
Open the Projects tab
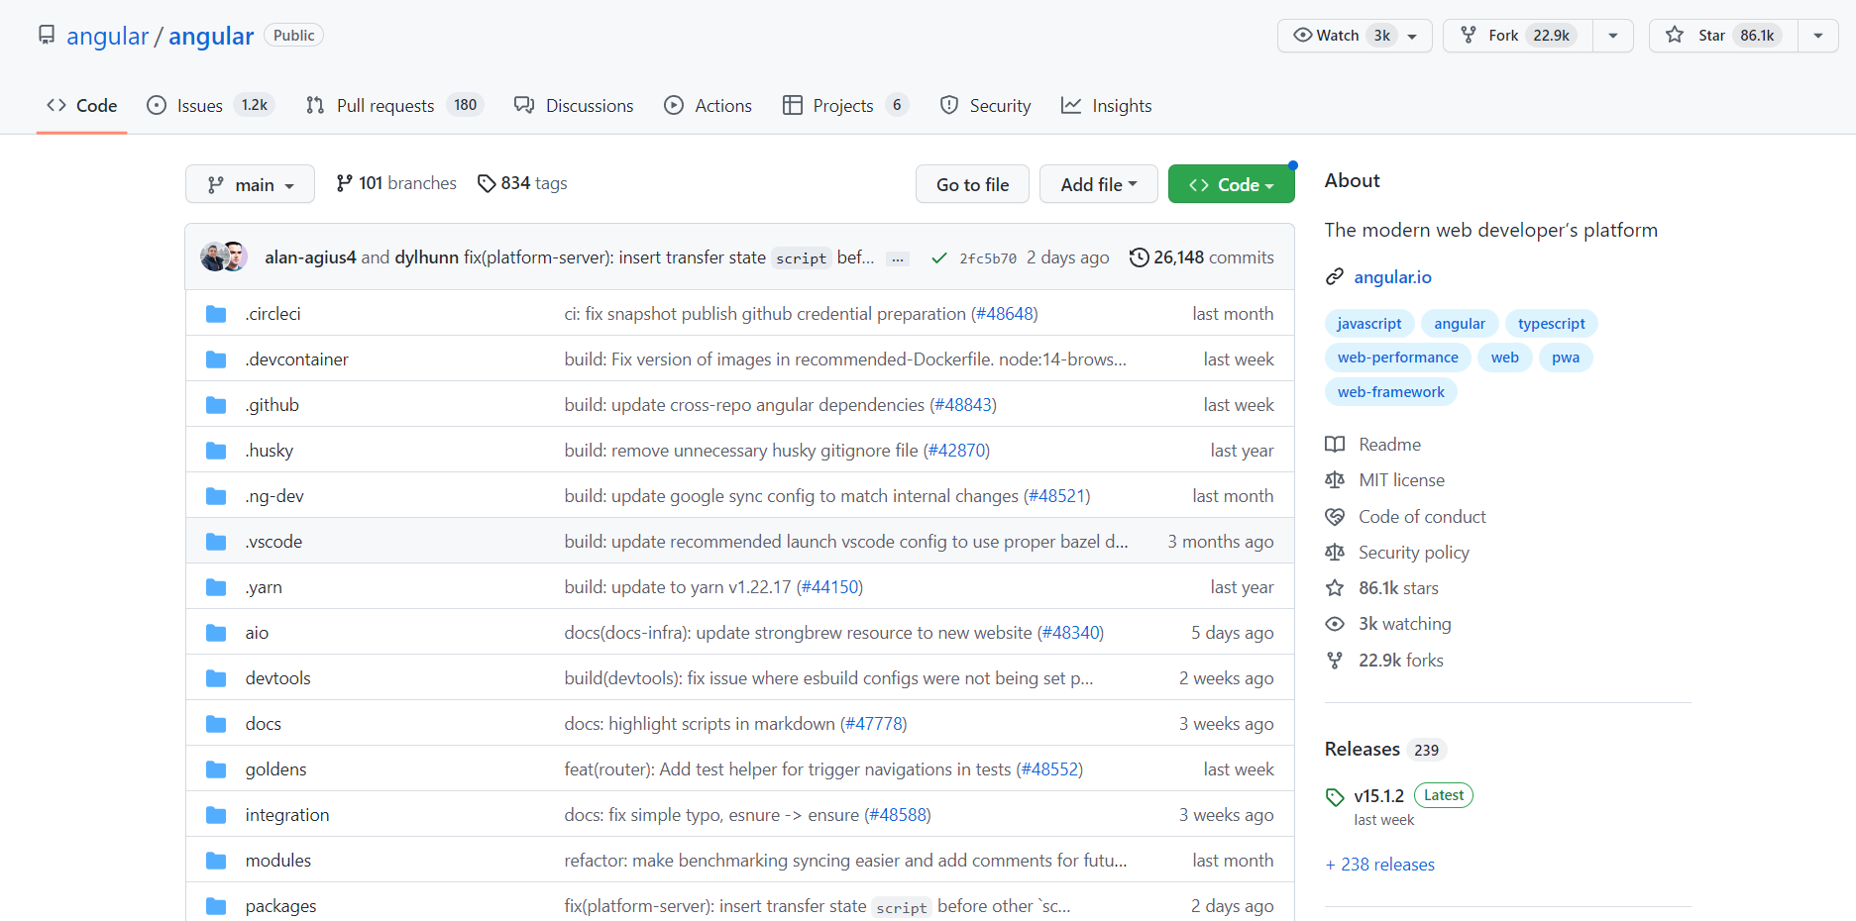click(x=845, y=105)
